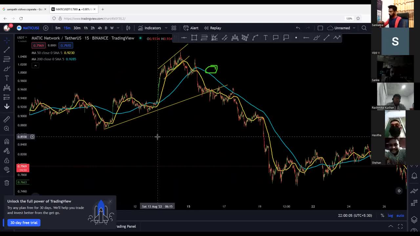420x236 pixels.
Task: Select the trend line tool in left sidebar
Action: coord(7,50)
